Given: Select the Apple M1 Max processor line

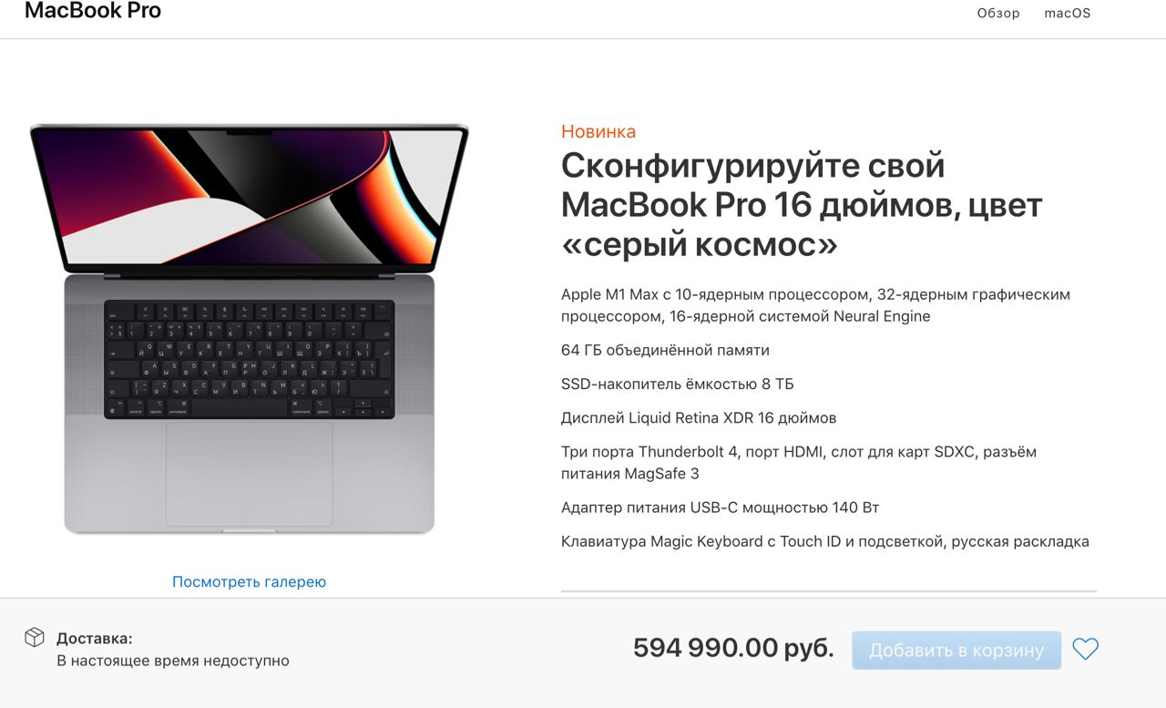Looking at the screenshot, I should pos(815,305).
